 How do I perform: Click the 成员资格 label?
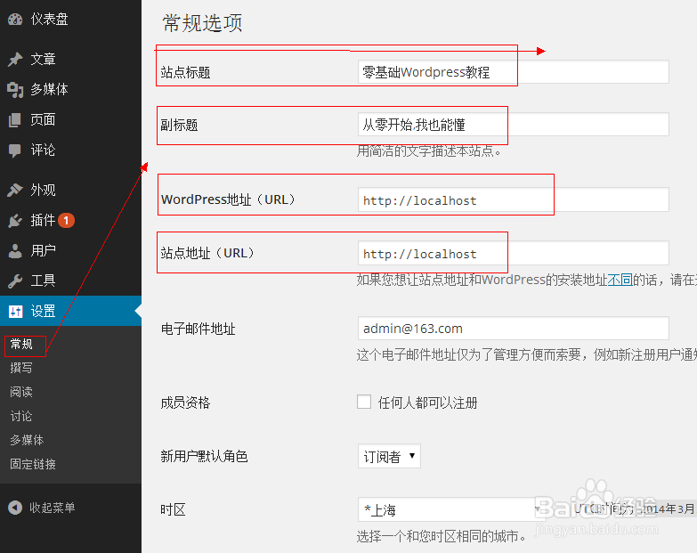185,403
